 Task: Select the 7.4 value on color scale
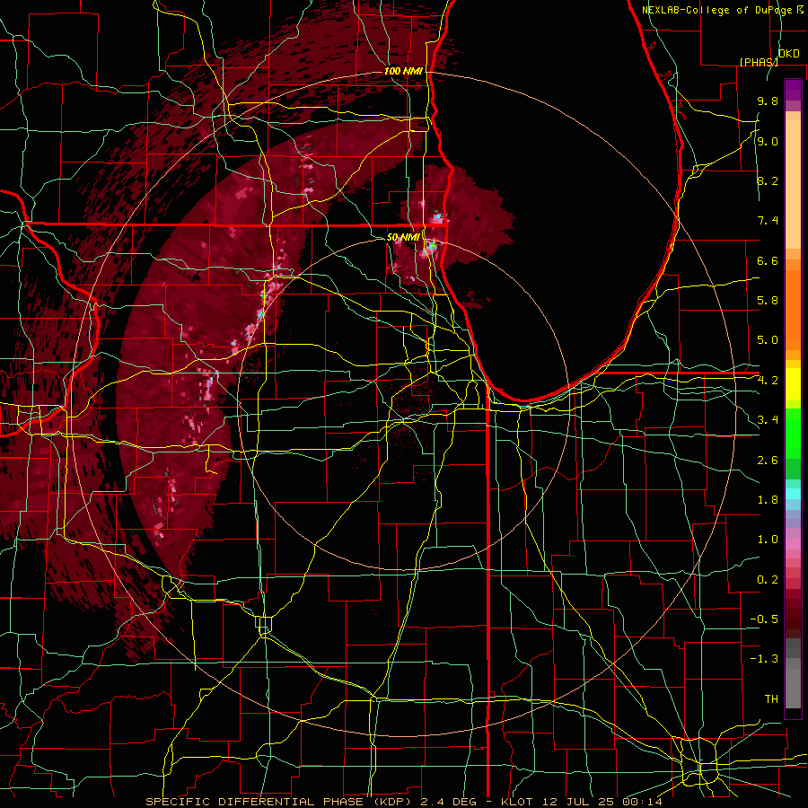pos(768,221)
